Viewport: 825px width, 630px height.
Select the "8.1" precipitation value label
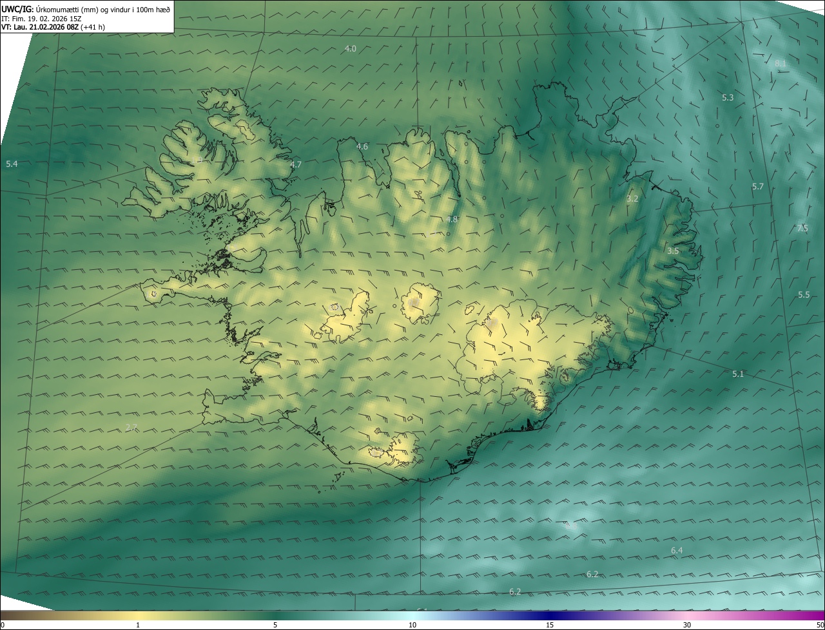[781, 63]
